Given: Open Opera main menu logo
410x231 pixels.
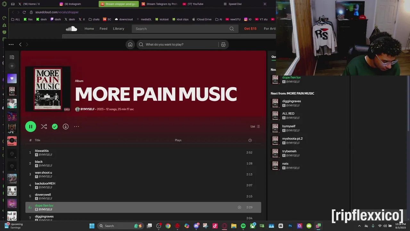Looking at the screenshot, I should [4, 4].
